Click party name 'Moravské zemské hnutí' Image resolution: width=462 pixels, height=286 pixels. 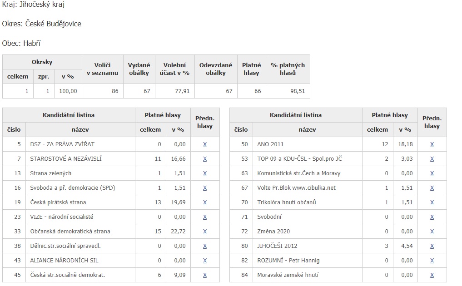click(288, 275)
